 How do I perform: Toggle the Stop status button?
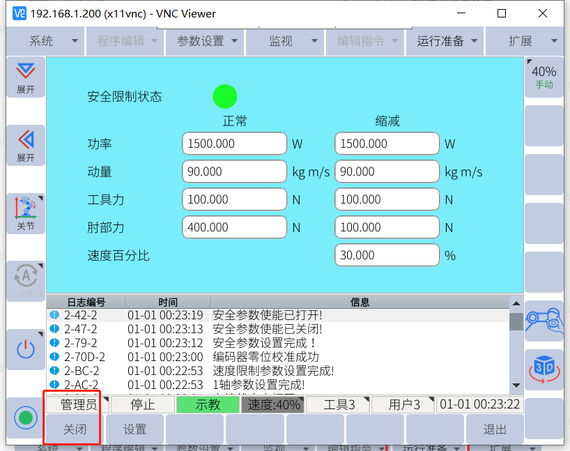pyautogui.click(x=142, y=404)
